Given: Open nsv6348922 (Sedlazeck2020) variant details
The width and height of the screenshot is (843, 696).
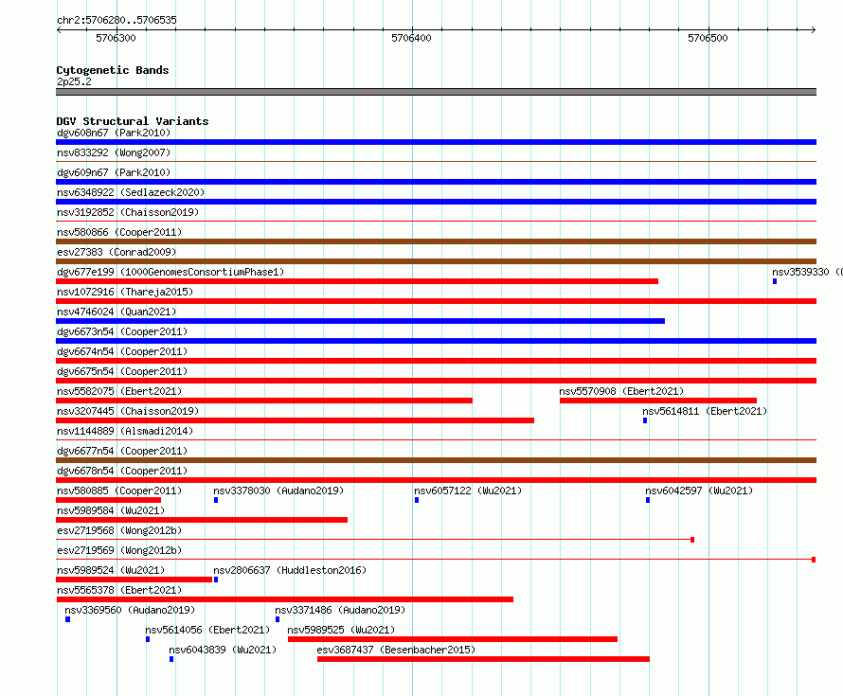Looking at the screenshot, I should coord(131,192).
